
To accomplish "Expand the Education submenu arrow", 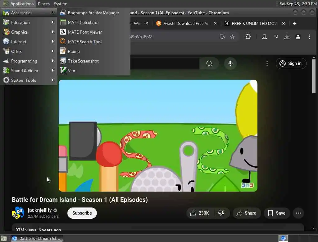I will coord(53,22).
